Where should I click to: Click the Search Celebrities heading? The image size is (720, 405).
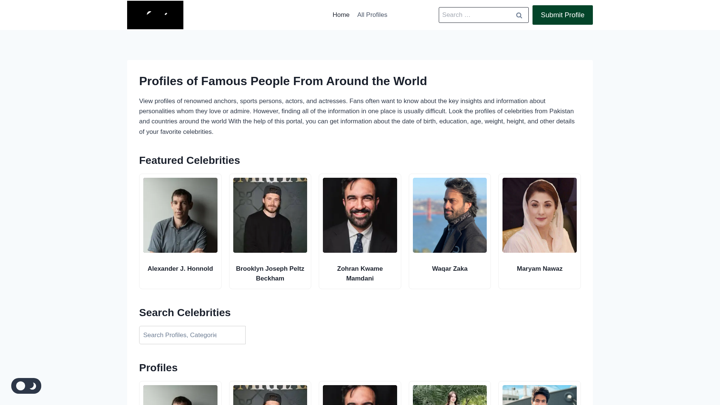pyautogui.click(x=185, y=313)
